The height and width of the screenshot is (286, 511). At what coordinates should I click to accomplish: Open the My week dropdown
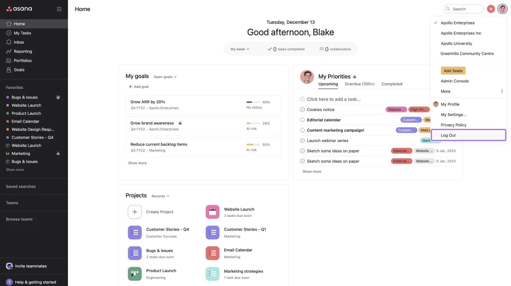[240, 49]
